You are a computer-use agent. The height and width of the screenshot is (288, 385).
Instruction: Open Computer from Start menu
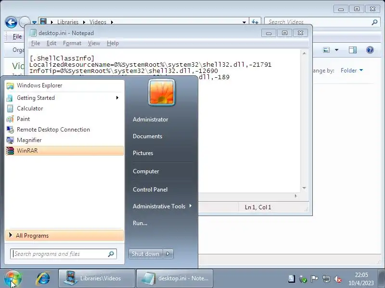tap(146, 171)
